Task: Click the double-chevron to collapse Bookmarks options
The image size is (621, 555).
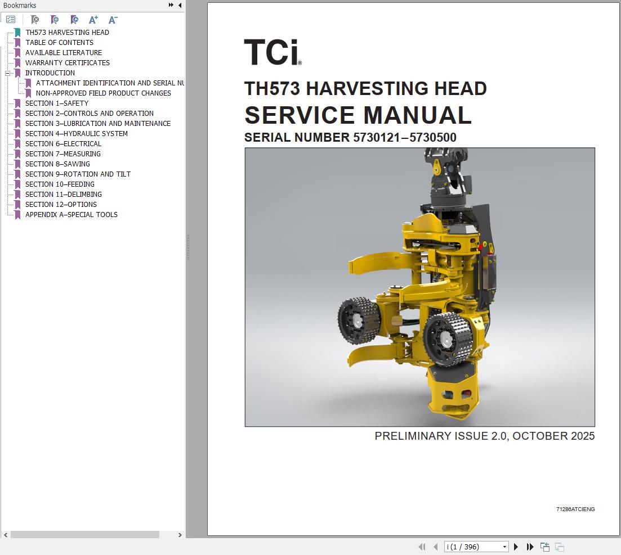Action: (x=170, y=4)
